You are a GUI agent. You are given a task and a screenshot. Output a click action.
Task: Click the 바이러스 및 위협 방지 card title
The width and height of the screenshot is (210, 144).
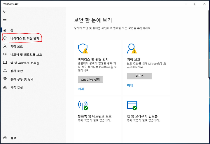click(x=93, y=59)
